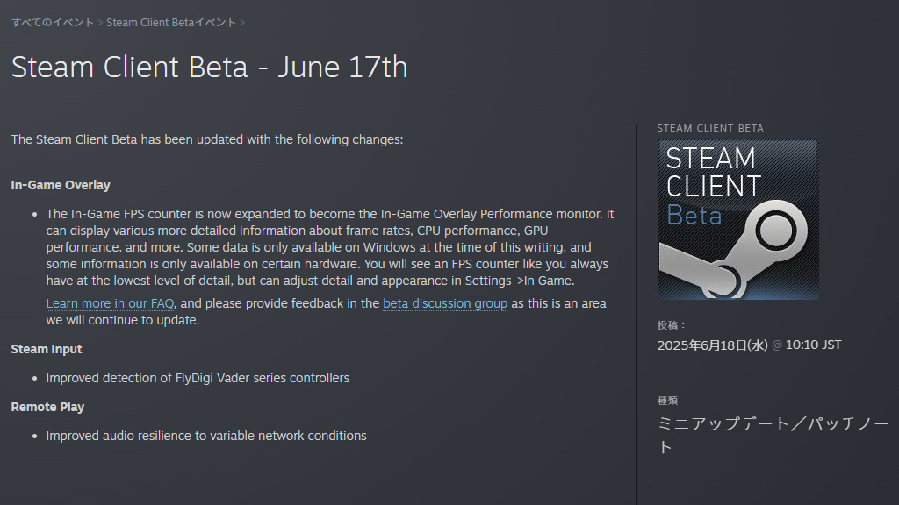
Task: Click the "Remote Play" section heading
Action: 47,407
